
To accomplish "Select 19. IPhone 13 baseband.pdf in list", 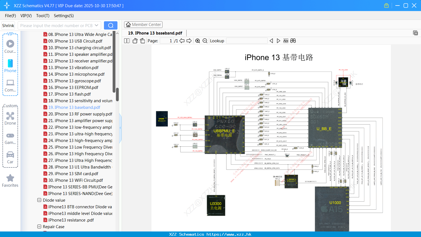I will (72, 107).
